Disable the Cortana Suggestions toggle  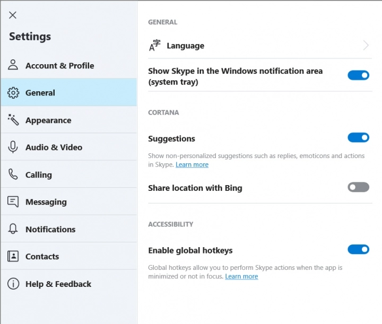[x=358, y=137]
